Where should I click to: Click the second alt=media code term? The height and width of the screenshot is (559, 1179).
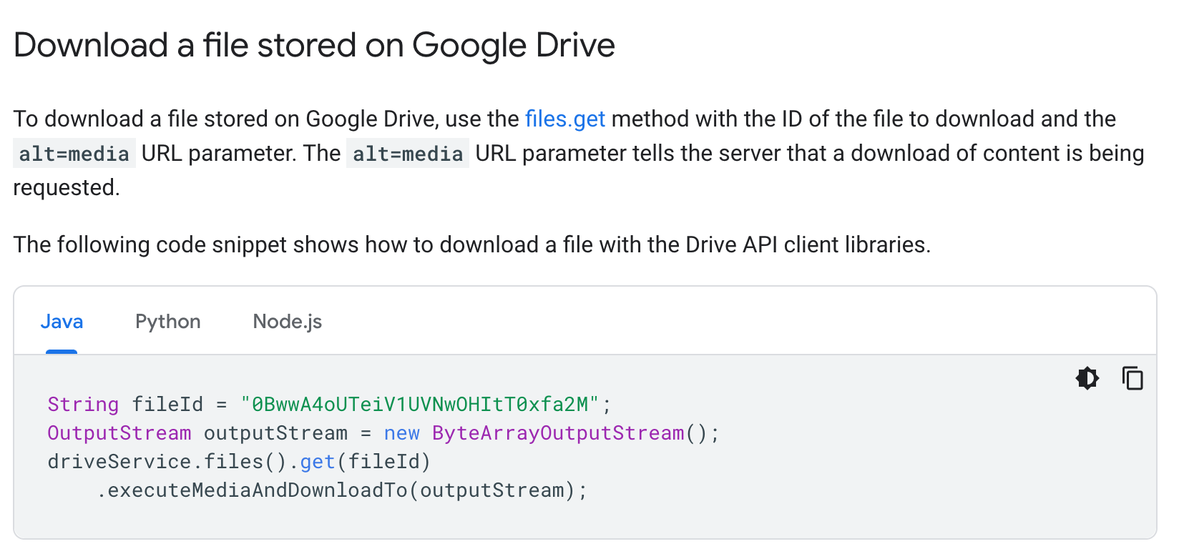tap(408, 154)
